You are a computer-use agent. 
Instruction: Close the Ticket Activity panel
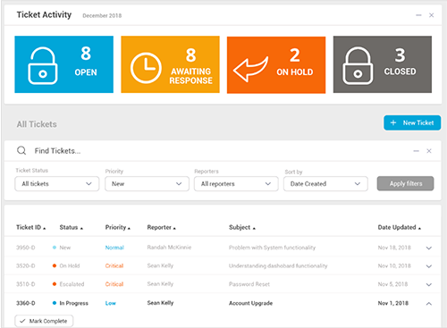point(431,15)
